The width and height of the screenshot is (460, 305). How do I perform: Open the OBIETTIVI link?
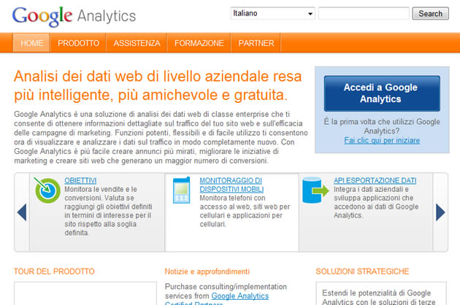[x=80, y=180]
